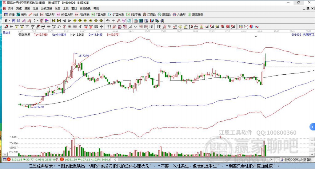Expand side panel with blue chevron button

coord(313,127)
